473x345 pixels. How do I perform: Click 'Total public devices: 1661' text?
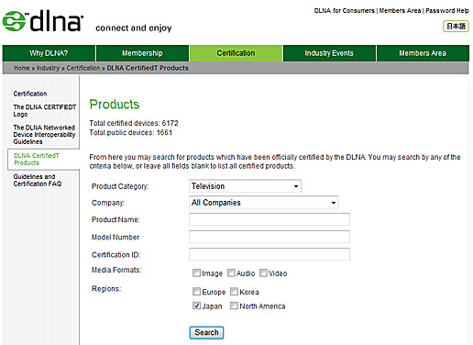131,133
